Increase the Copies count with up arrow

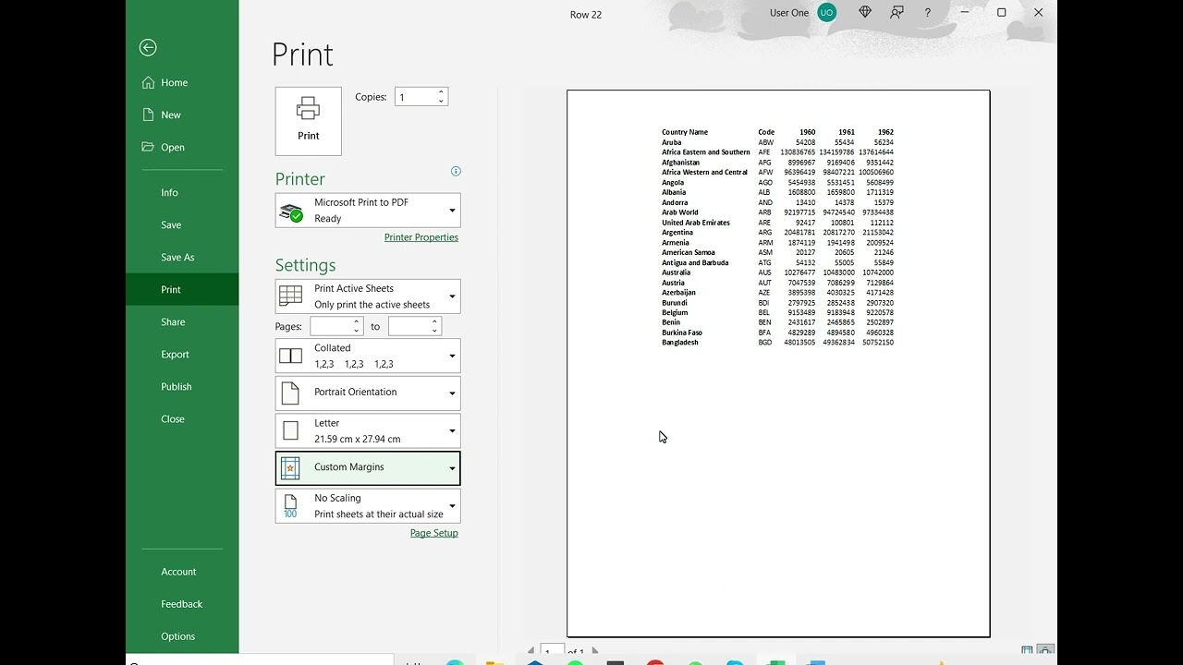[x=441, y=92]
